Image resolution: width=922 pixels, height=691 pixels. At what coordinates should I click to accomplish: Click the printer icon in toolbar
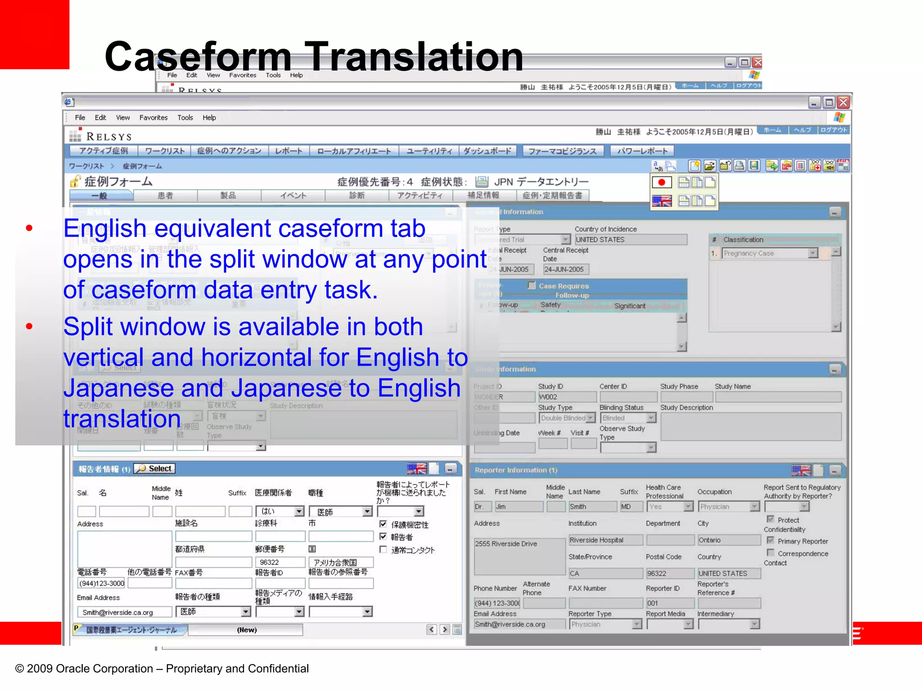739,166
